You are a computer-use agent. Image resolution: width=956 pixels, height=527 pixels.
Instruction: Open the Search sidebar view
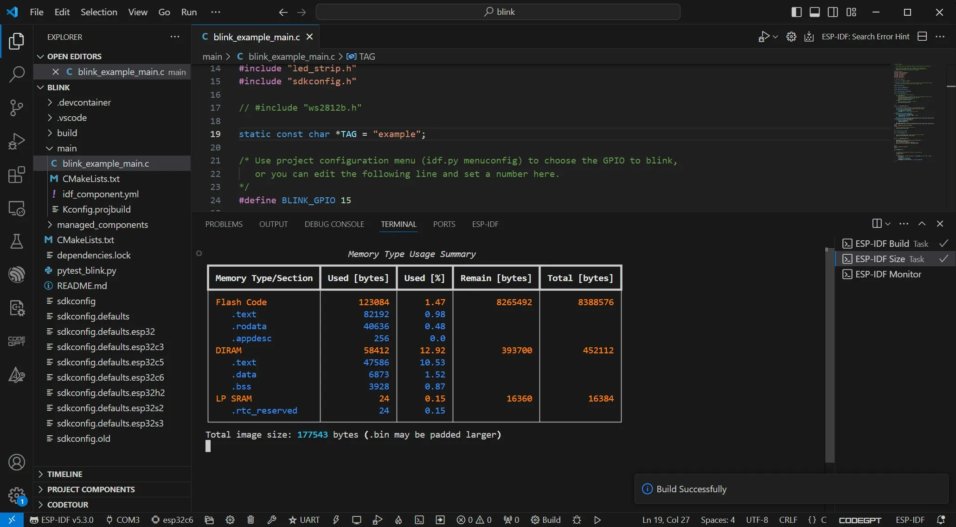(17, 74)
